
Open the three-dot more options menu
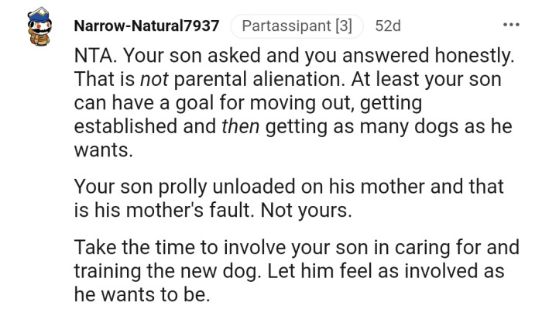pos(510,26)
